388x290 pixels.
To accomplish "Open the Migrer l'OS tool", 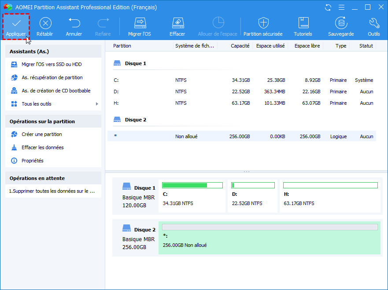I will pyautogui.click(x=140, y=23).
